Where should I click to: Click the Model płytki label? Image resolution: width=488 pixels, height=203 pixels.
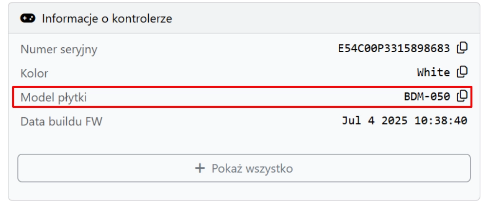tap(54, 98)
